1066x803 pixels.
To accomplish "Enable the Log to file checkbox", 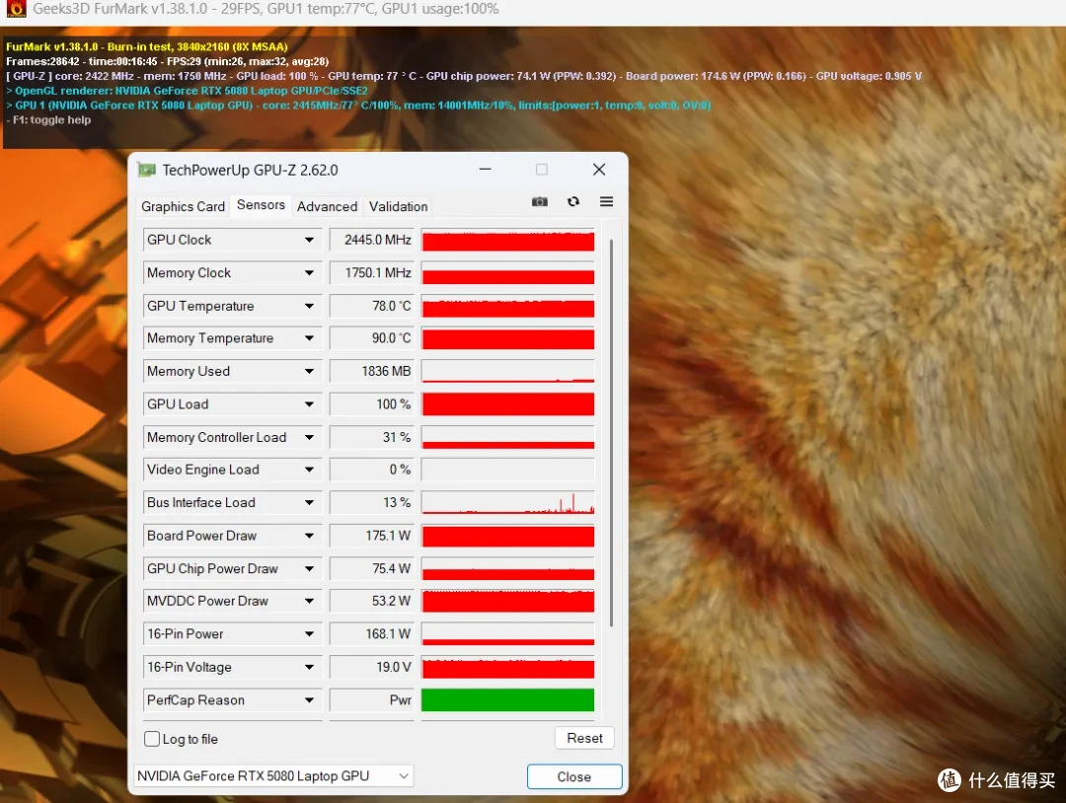I will [152, 739].
